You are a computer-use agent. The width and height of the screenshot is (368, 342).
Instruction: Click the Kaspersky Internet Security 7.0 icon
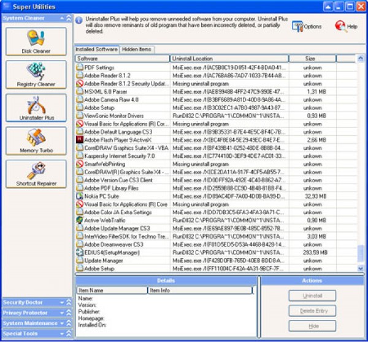pos(80,155)
